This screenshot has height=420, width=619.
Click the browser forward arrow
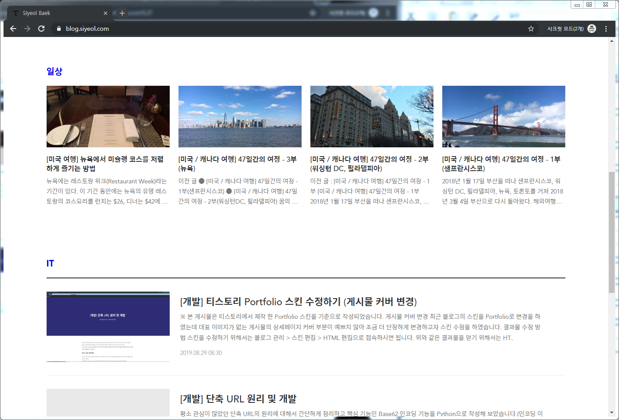27,29
